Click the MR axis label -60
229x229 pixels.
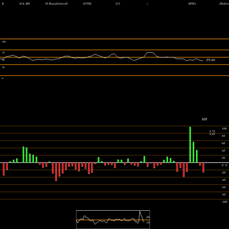point(224,187)
